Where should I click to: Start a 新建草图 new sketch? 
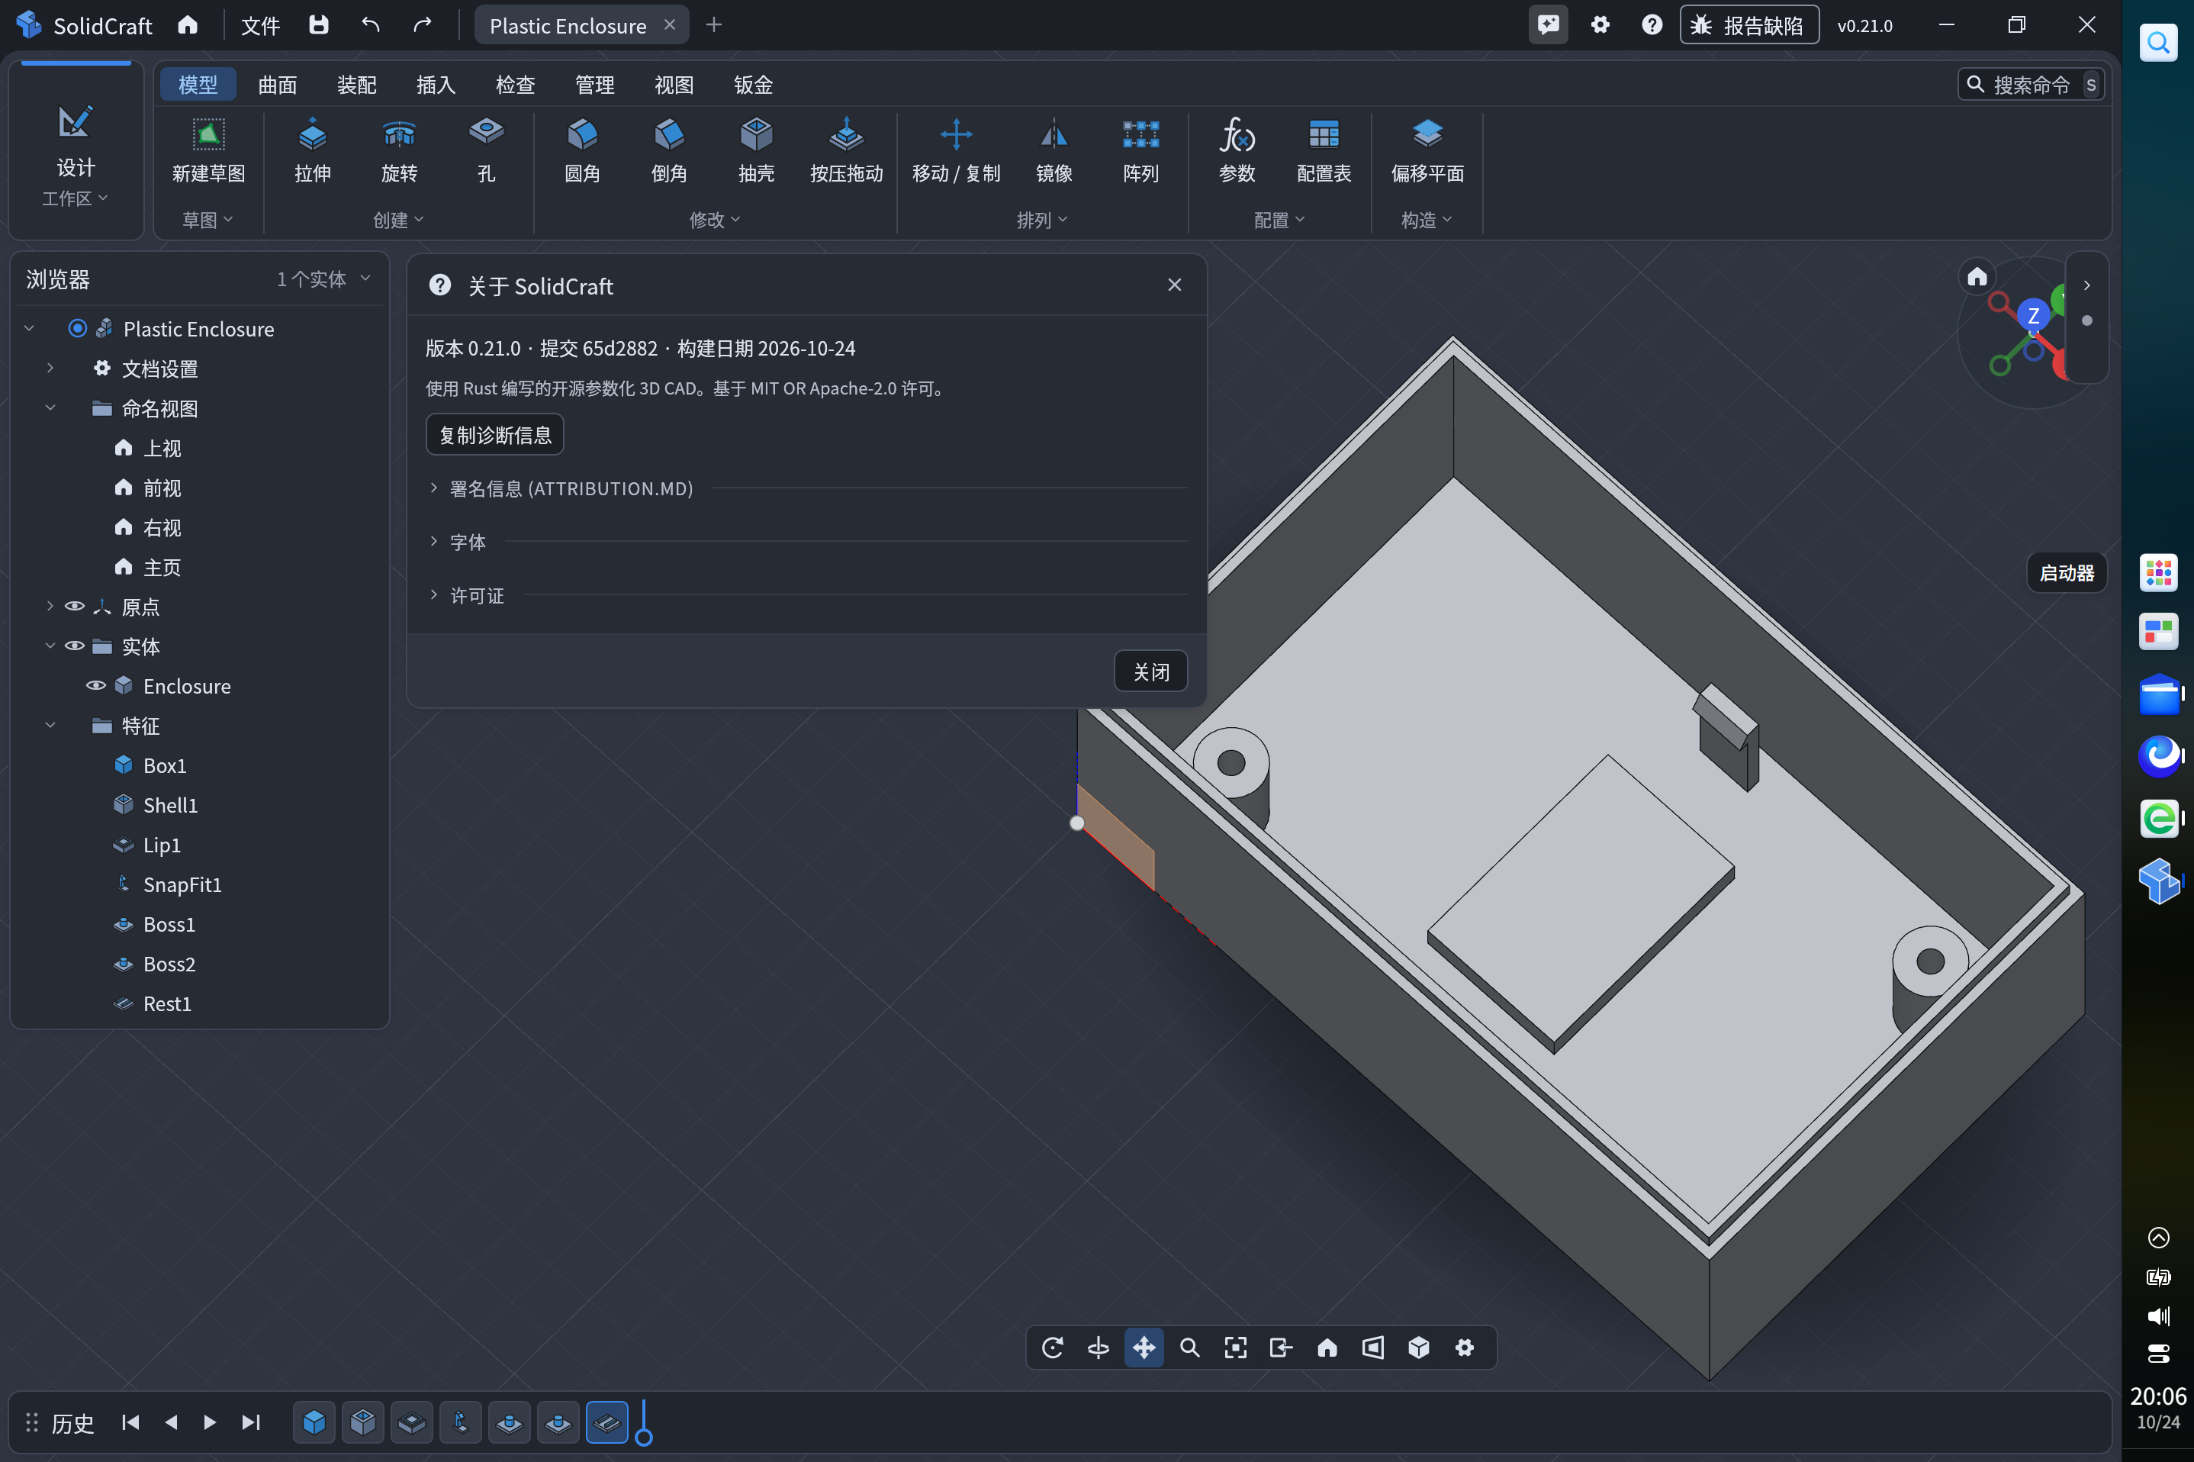209,151
